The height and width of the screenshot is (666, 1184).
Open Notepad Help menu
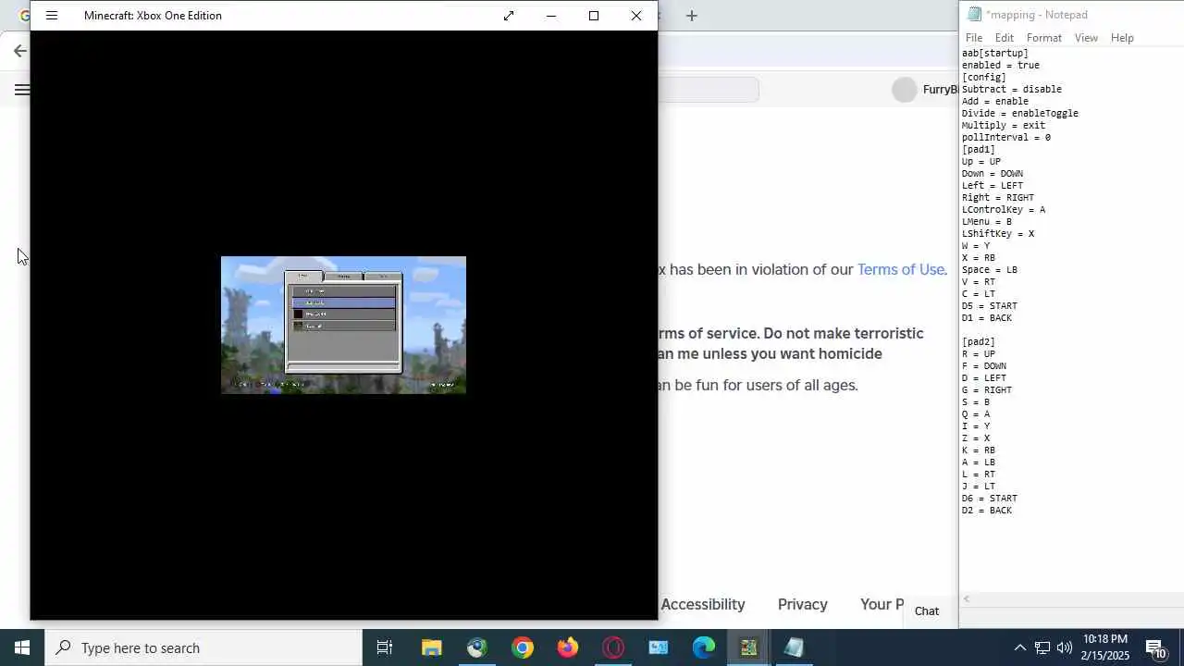click(1122, 38)
